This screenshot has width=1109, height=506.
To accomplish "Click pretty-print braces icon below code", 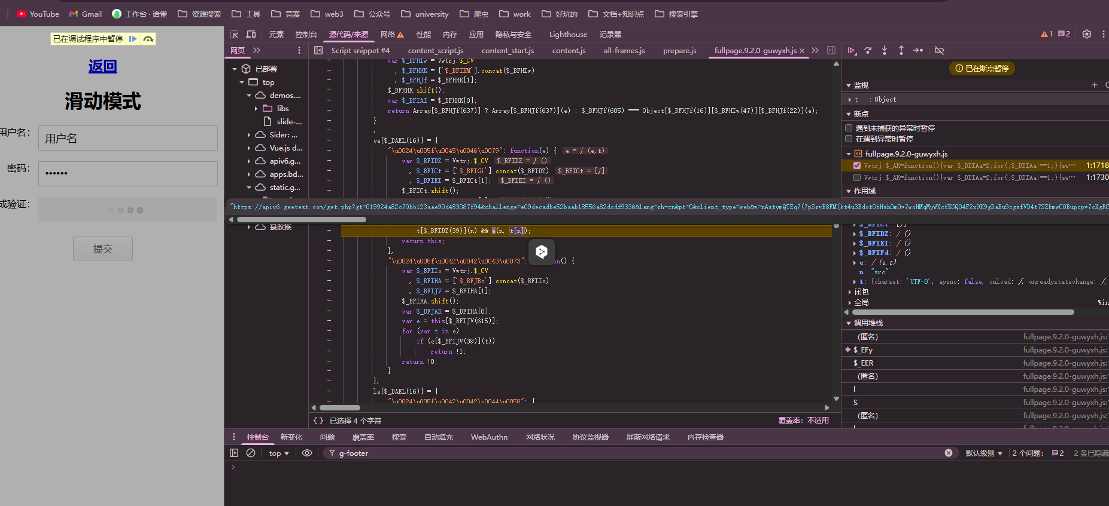I will click(318, 421).
